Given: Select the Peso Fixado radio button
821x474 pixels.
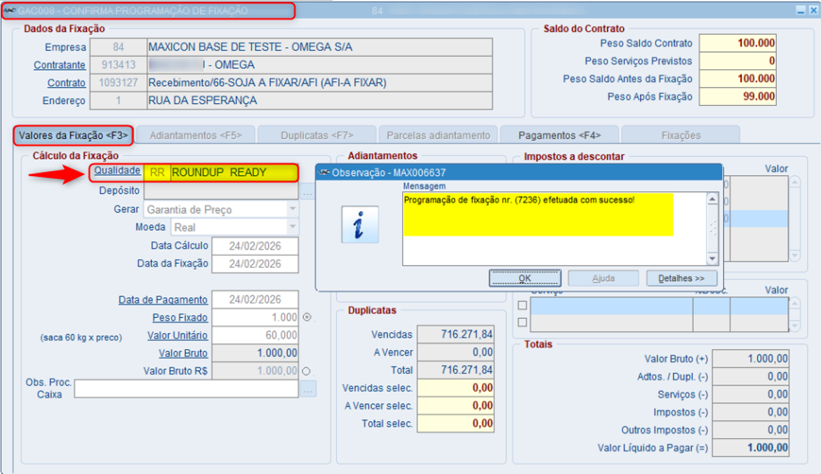Looking at the screenshot, I should point(307,317).
